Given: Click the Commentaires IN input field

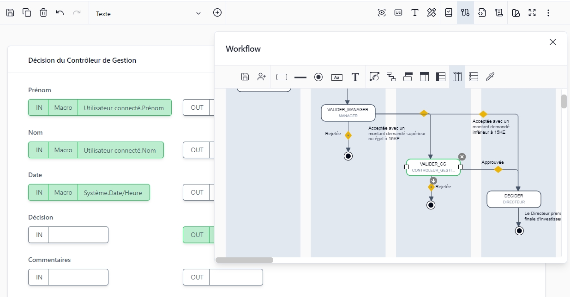Looking at the screenshot, I should (x=78, y=277).
